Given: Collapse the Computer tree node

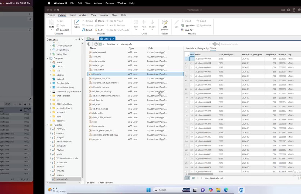Looking at the screenshot, I should click(48, 58).
